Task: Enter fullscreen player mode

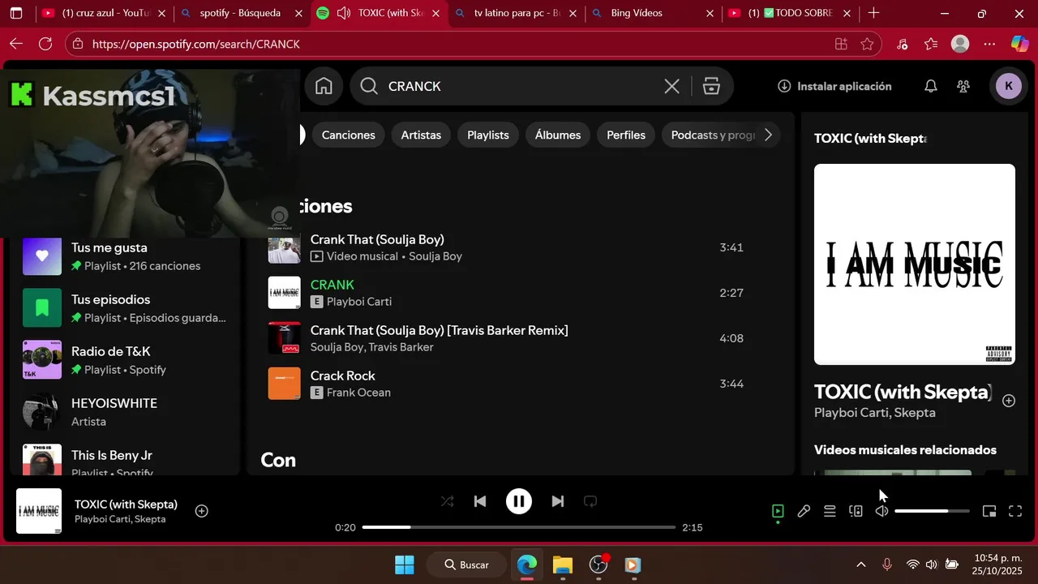Action: (1015, 511)
